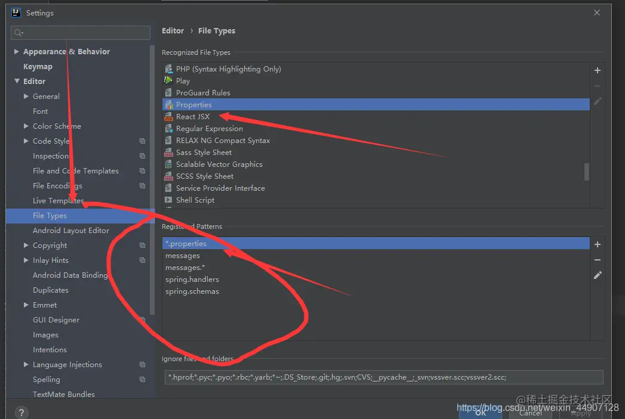Click the OK button
Image resolution: width=625 pixels, height=419 pixels.
[x=481, y=412]
